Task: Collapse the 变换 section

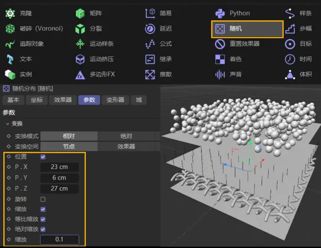Action: click(x=8, y=124)
